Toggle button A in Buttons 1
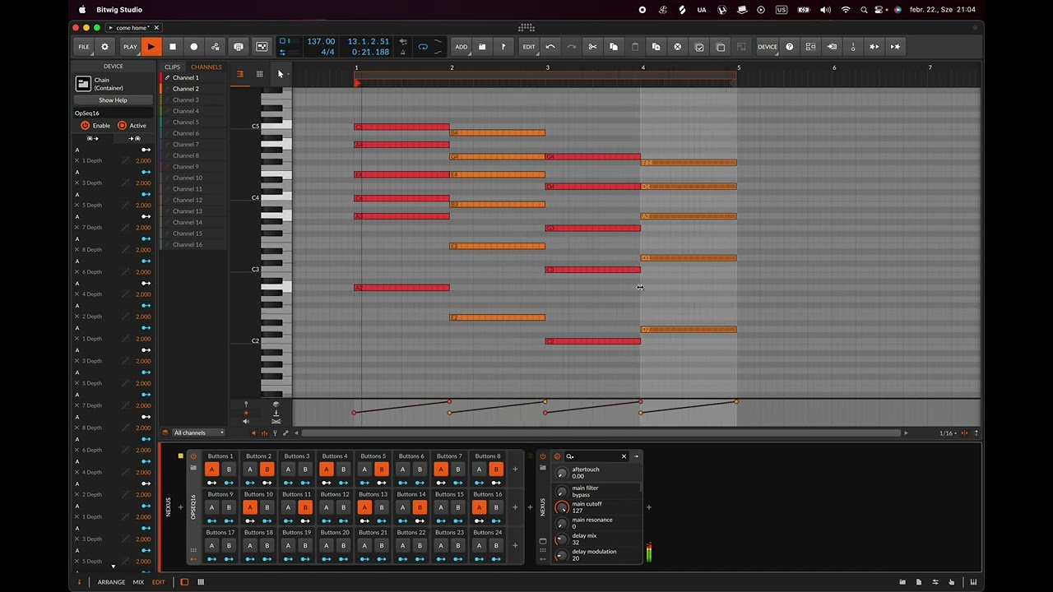This screenshot has width=1053, height=592. [211, 469]
